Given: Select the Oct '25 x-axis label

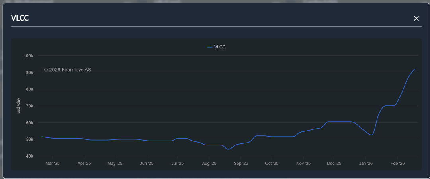Looking at the screenshot, I should point(272,163).
